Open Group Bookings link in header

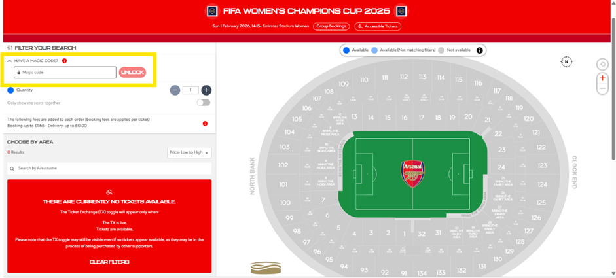(332, 26)
